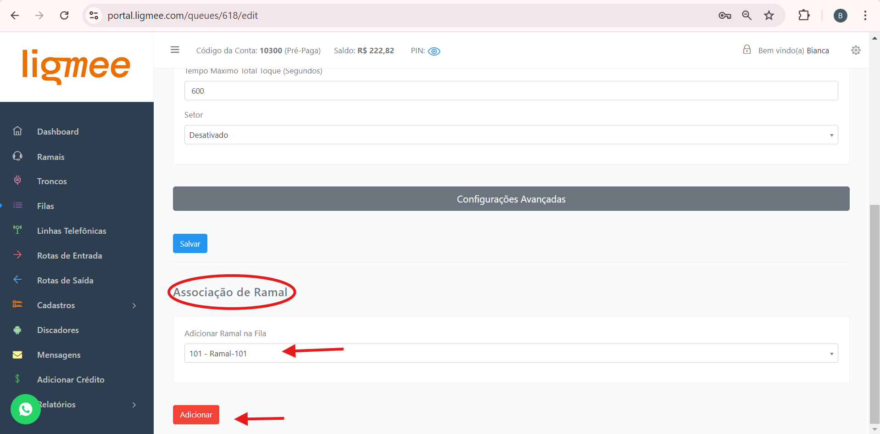Viewport: 880px width, 434px height.
Task: Open Linhas Telefônicas in the sidebar
Action: 71,231
